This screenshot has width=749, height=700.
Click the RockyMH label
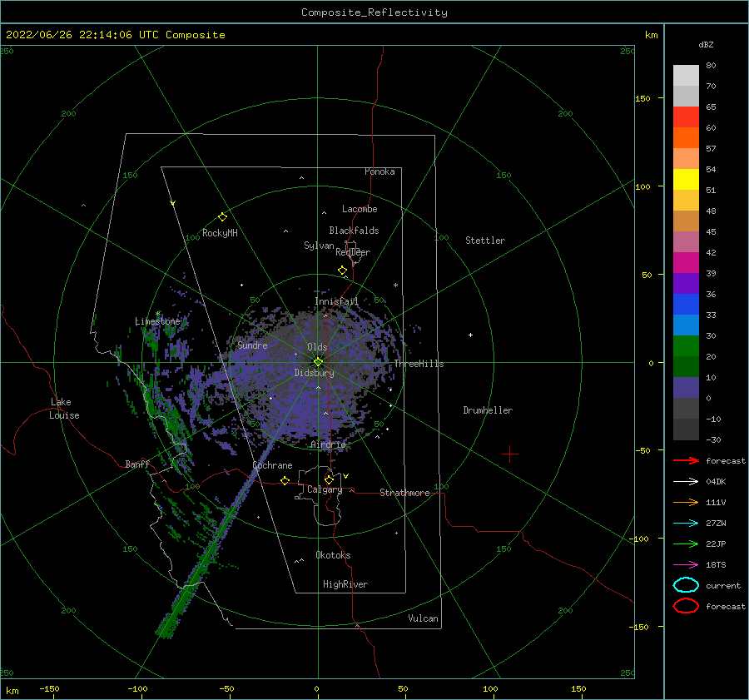click(220, 233)
